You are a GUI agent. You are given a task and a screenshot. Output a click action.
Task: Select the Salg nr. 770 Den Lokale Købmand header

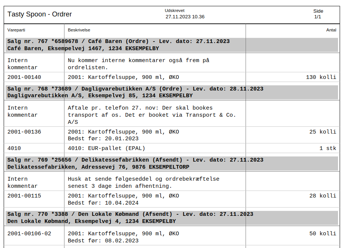[130, 214]
